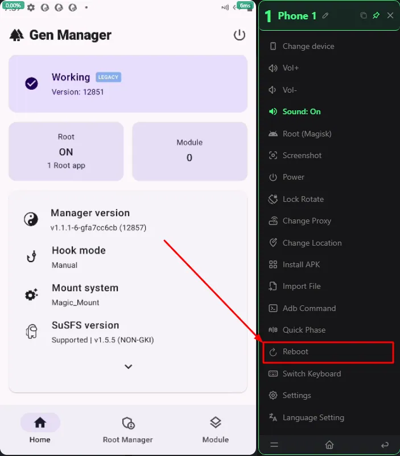
Task: Tap the power icon beside Gen Manager
Action: point(240,35)
